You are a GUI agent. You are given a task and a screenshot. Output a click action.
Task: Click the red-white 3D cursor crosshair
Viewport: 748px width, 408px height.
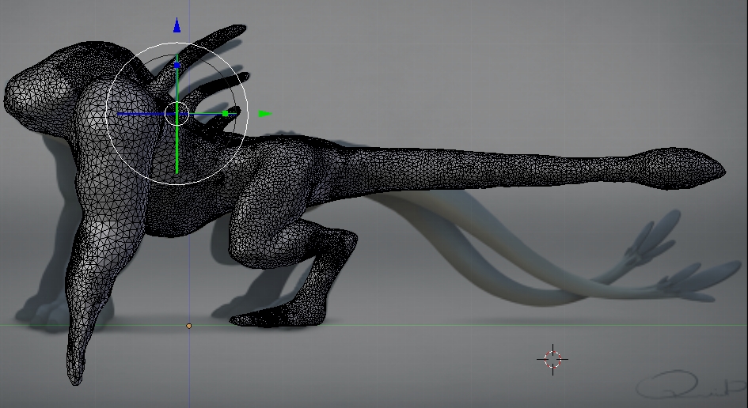pos(552,360)
